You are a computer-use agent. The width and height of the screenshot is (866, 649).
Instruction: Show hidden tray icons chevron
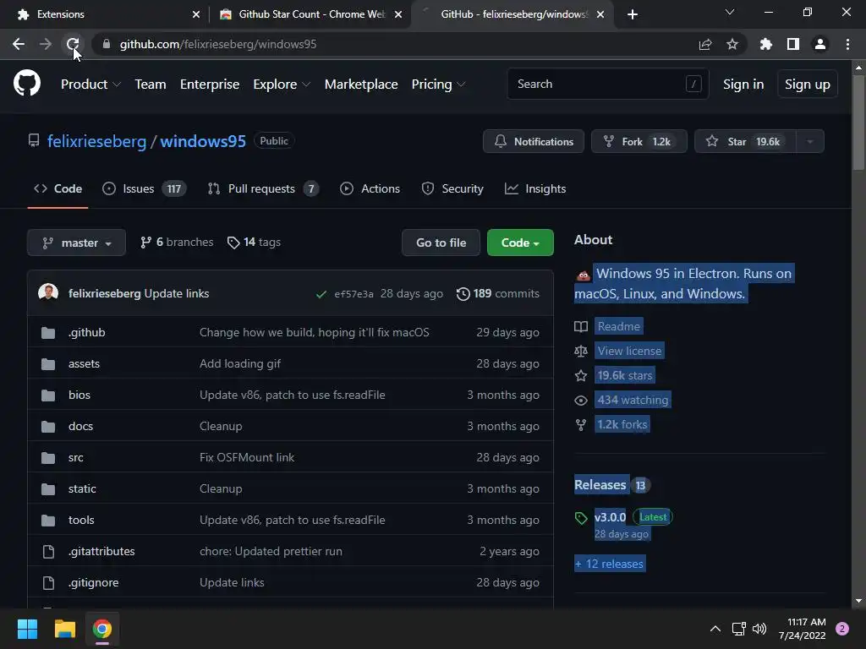pos(715,629)
